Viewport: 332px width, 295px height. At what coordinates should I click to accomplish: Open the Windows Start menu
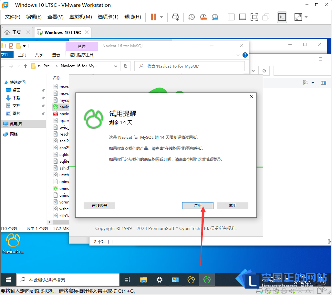pos(8,280)
